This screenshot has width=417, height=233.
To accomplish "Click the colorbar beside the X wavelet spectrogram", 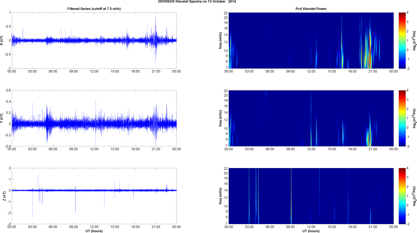I will tap(402, 40).
